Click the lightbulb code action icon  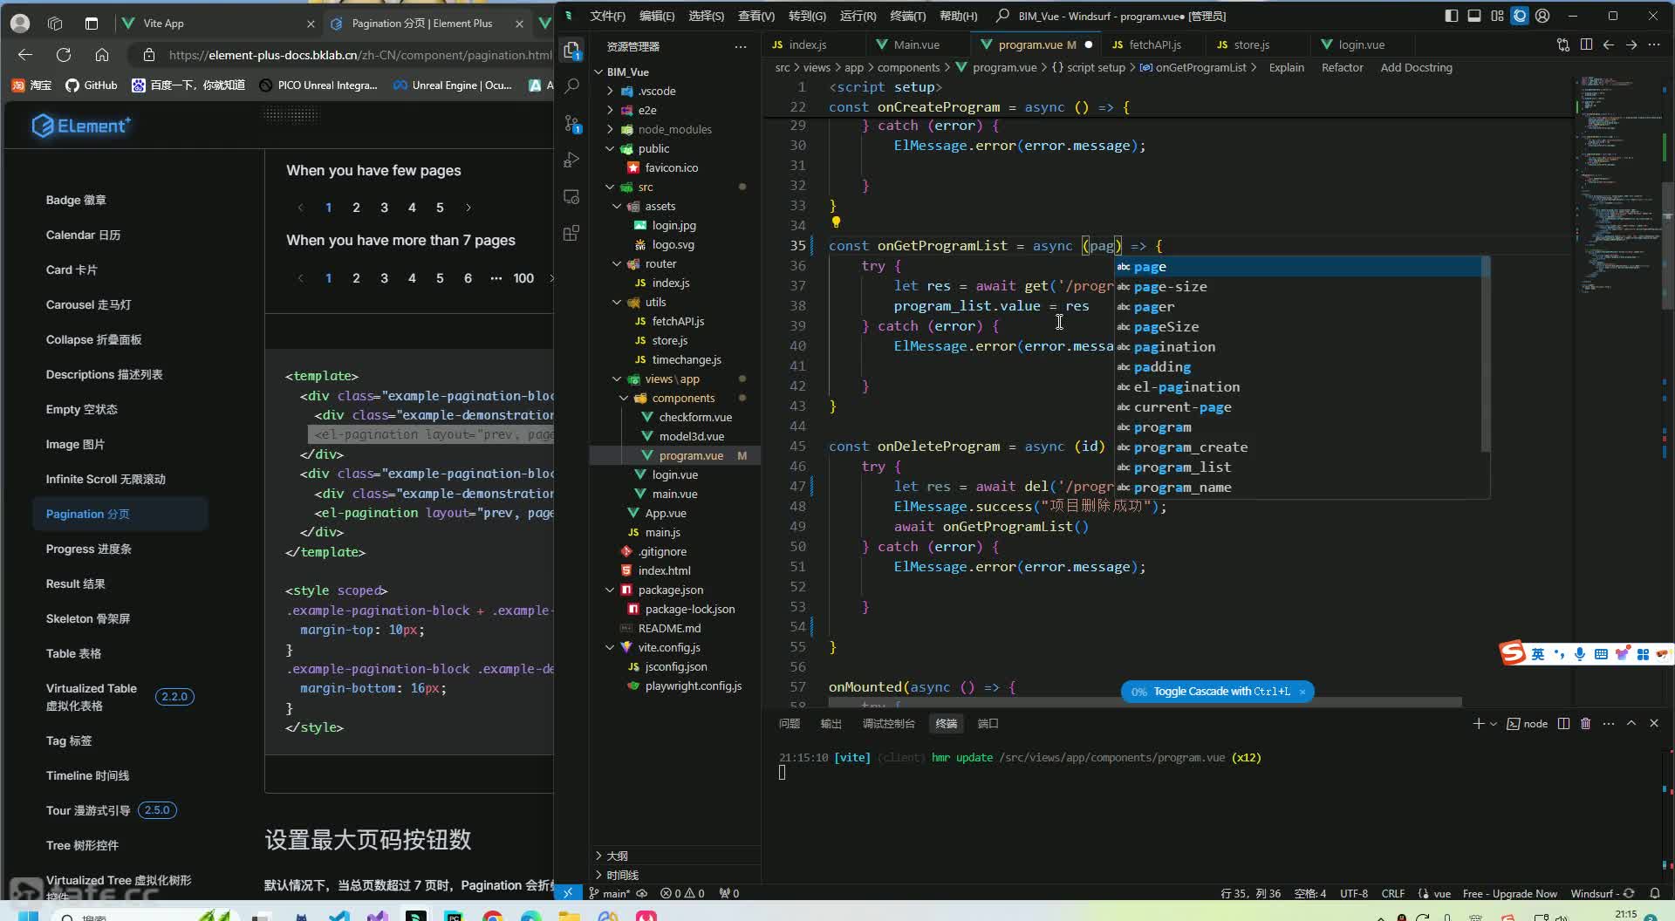836,222
